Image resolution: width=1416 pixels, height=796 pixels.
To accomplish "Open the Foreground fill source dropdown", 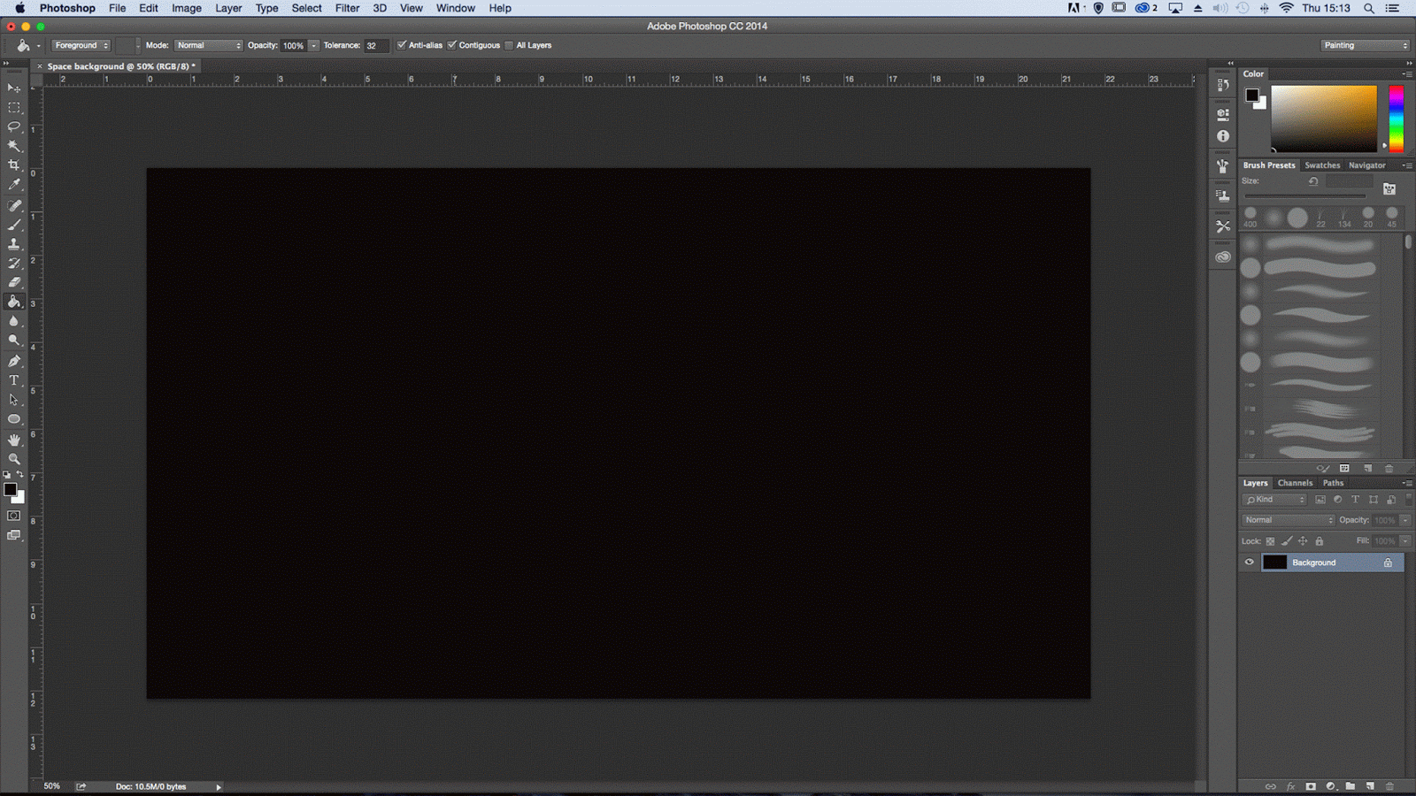I will pyautogui.click(x=81, y=45).
